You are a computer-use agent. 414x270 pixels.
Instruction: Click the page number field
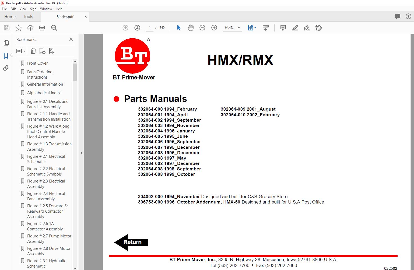tap(150, 28)
